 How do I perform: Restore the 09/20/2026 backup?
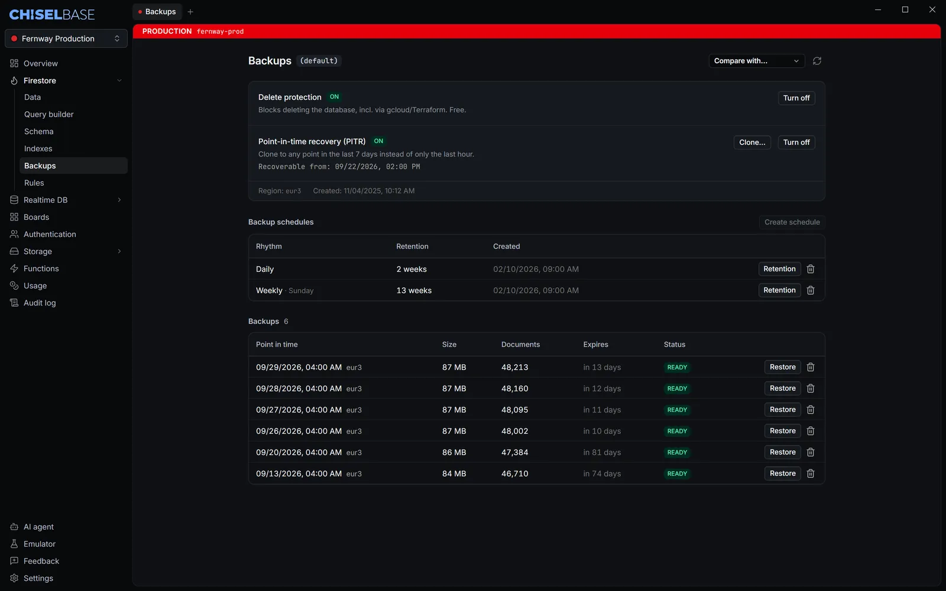click(783, 452)
